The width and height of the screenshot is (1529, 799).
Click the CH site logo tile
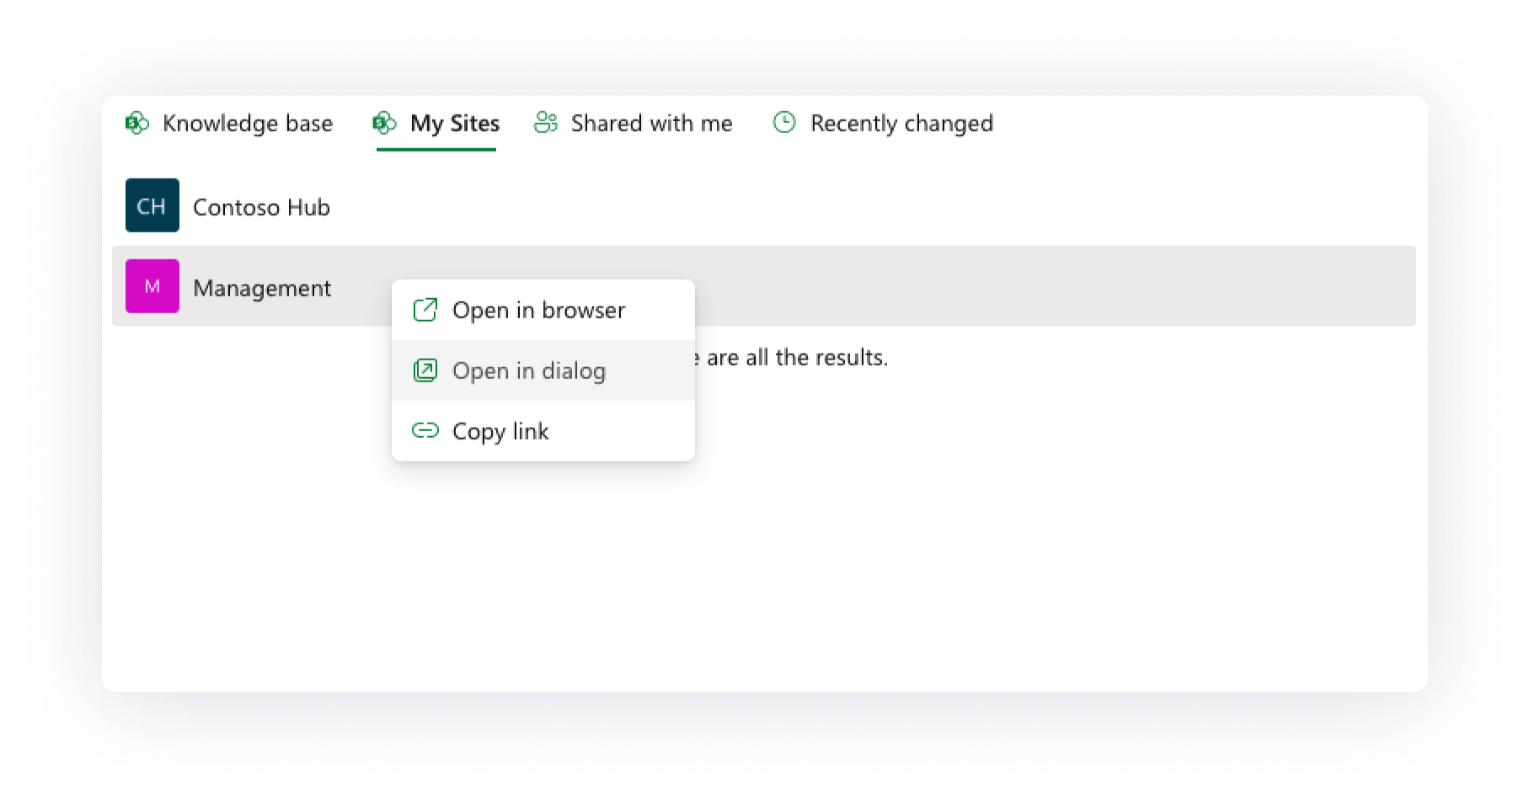click(152, 205)
